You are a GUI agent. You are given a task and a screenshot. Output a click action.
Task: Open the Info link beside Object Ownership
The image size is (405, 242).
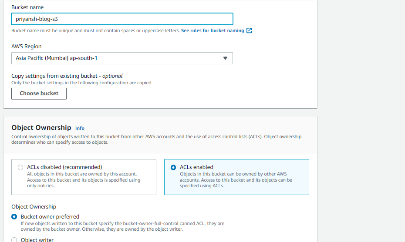pos(80,128)
